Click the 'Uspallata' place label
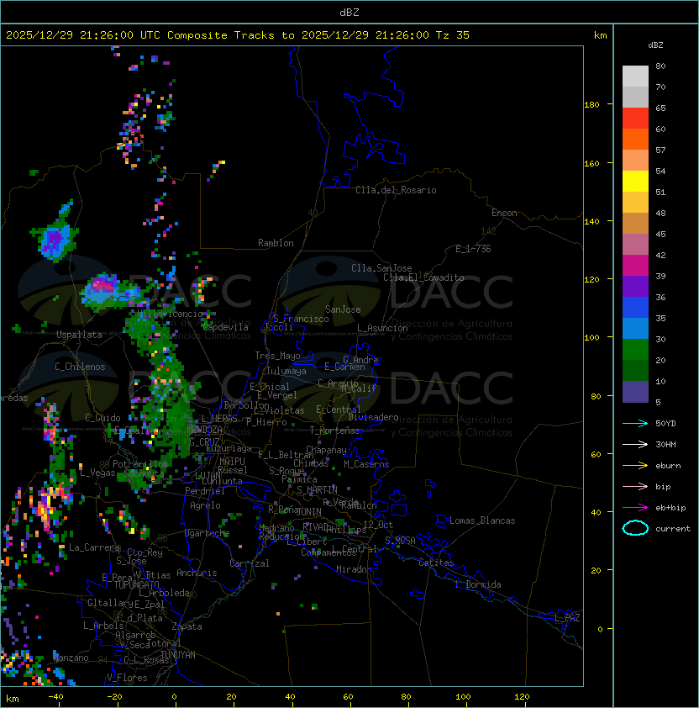Screen dimensions: 699x708 79,335
